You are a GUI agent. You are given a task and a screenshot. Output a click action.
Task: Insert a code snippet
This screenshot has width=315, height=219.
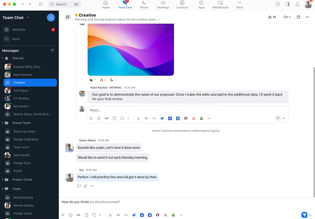(126, 215)
